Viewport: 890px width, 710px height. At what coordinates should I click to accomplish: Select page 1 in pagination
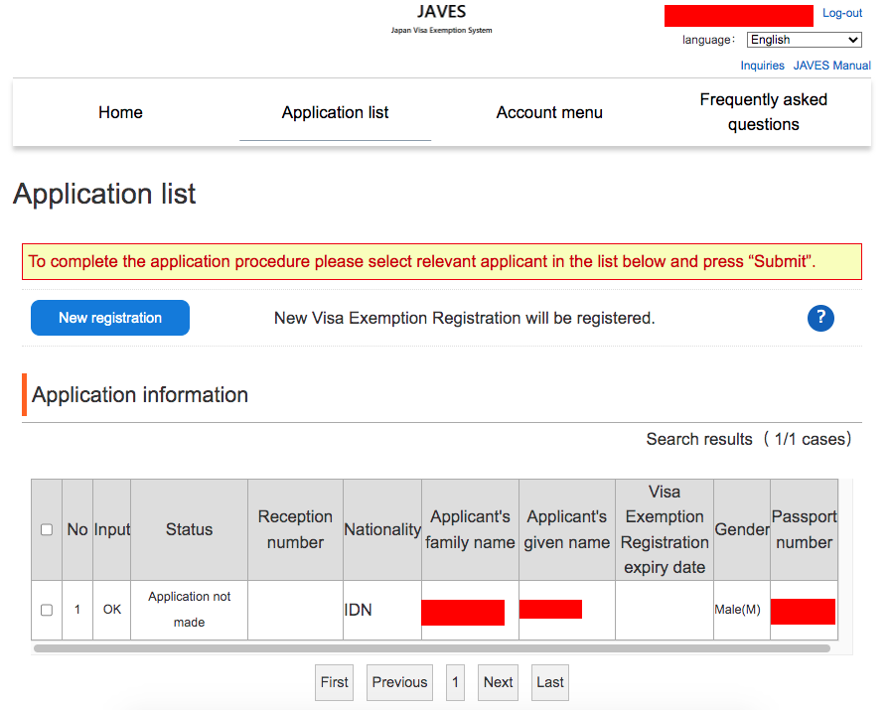point(455,682)
